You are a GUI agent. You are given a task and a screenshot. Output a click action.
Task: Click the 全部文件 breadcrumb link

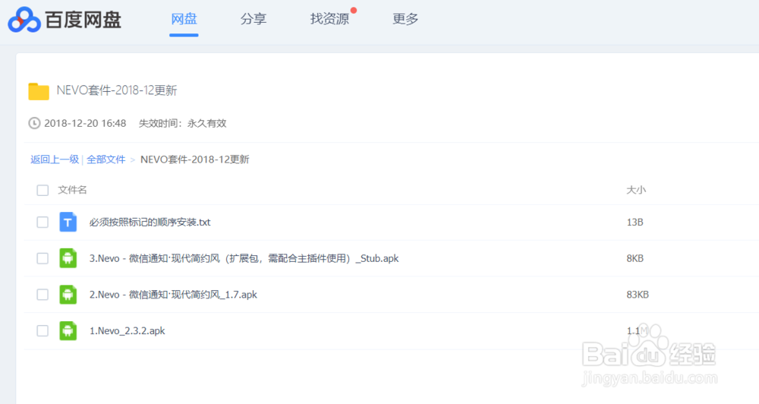coord(106,159)
